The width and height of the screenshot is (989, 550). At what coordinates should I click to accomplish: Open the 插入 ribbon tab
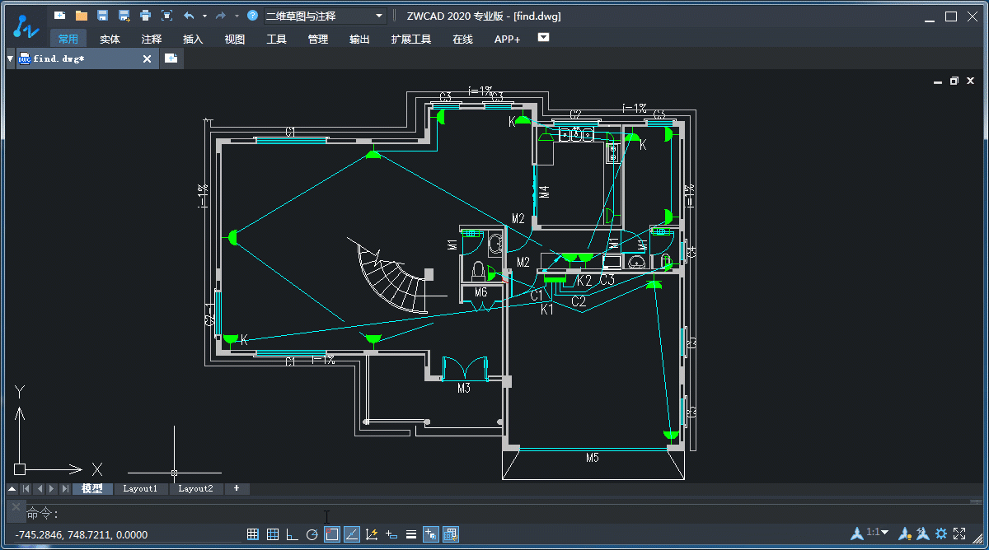click(193, 39)
